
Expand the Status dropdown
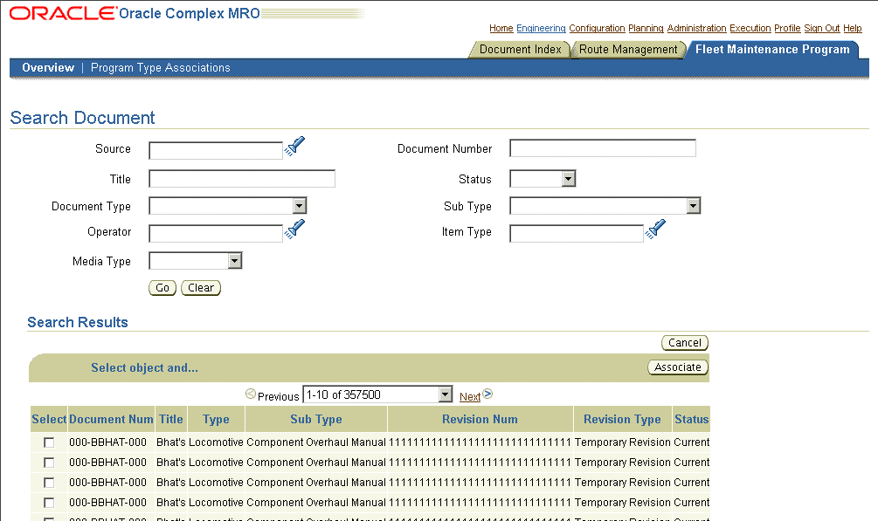click(x=569, y=179)
